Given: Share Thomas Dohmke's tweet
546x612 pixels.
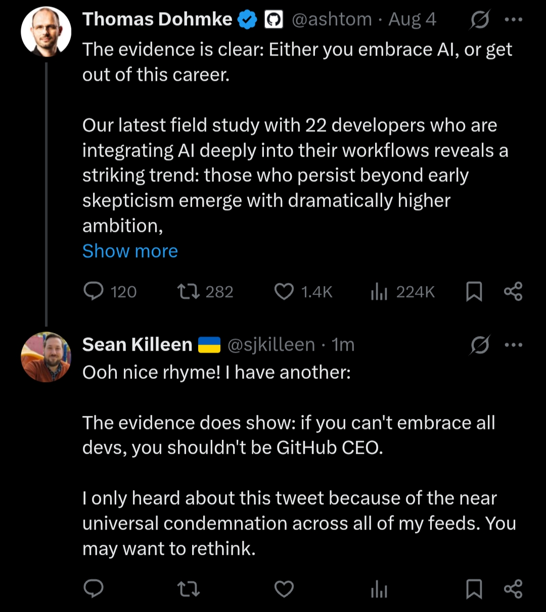Looking at the screenshot, I should pyautogui.click(x=513, y=292).
